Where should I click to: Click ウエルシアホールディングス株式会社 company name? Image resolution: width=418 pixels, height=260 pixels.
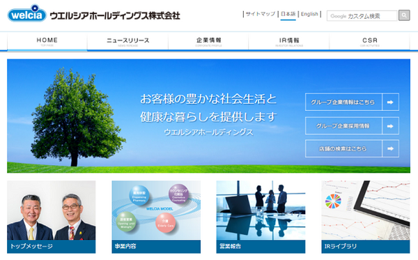tap(115, 16)
